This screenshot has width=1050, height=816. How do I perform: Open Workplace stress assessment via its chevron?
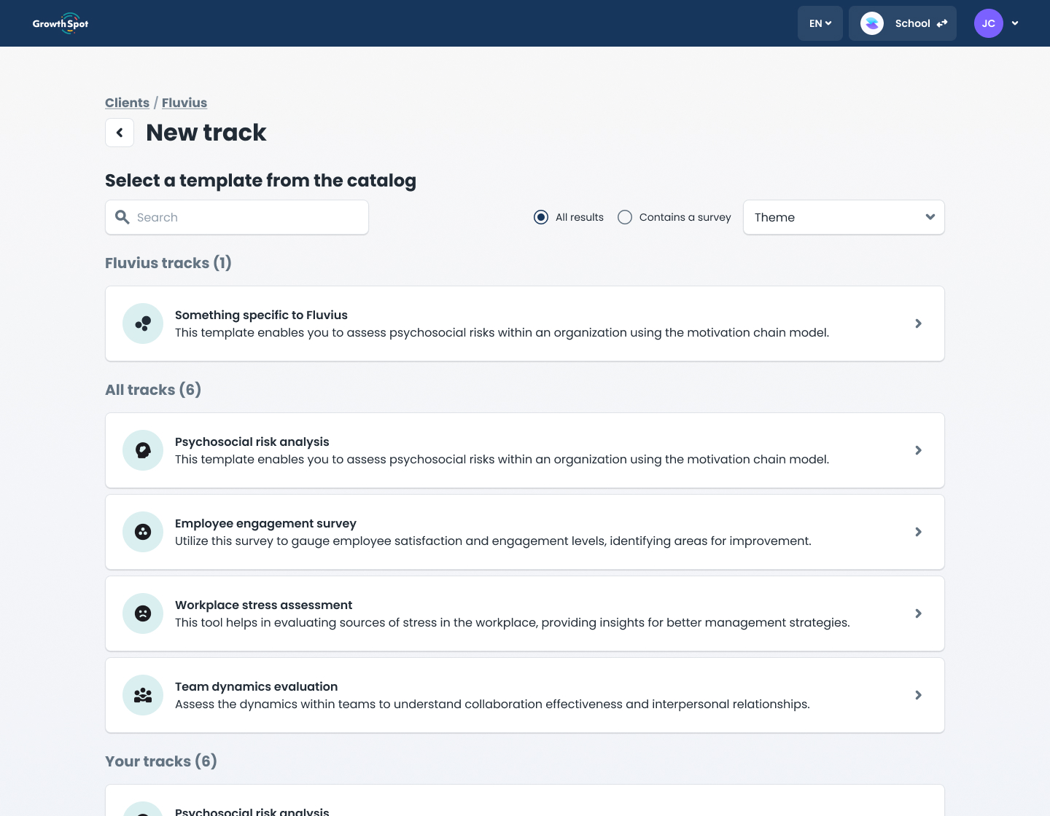click(918, 613)
